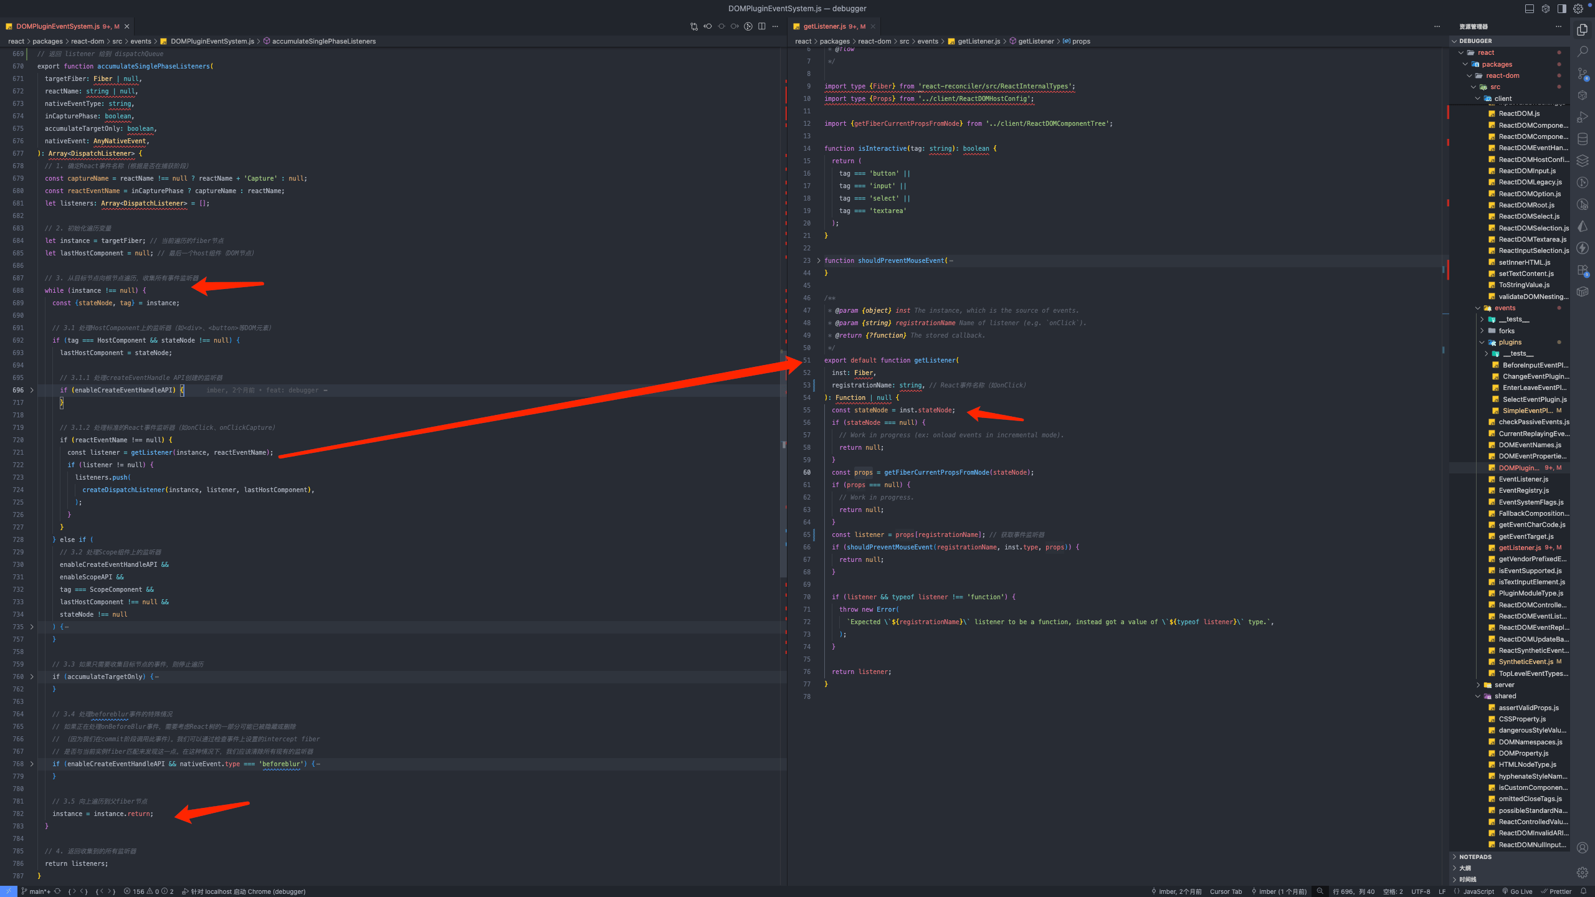1595x897 pixels.
Task: Expand the NOTEPADS section
Action: point(1511,857)
